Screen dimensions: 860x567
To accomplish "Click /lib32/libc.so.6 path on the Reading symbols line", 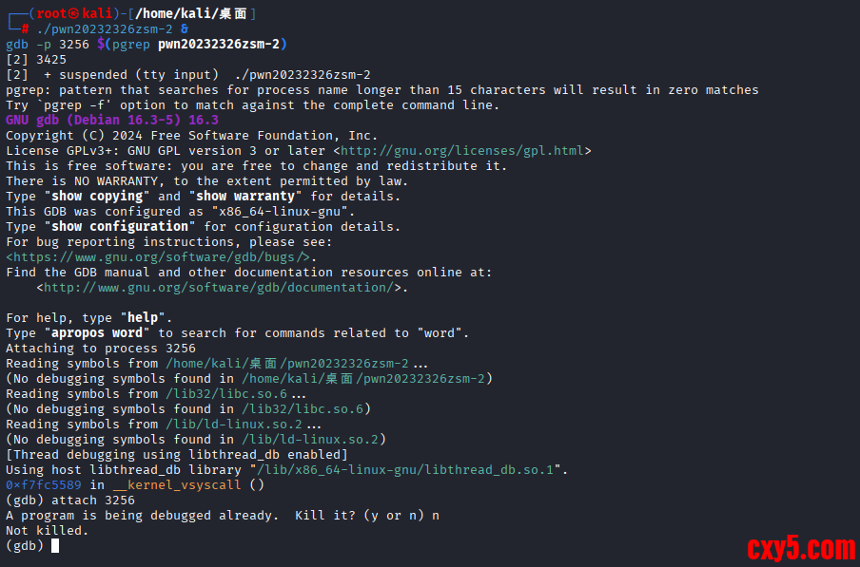I will coord(226,394).
